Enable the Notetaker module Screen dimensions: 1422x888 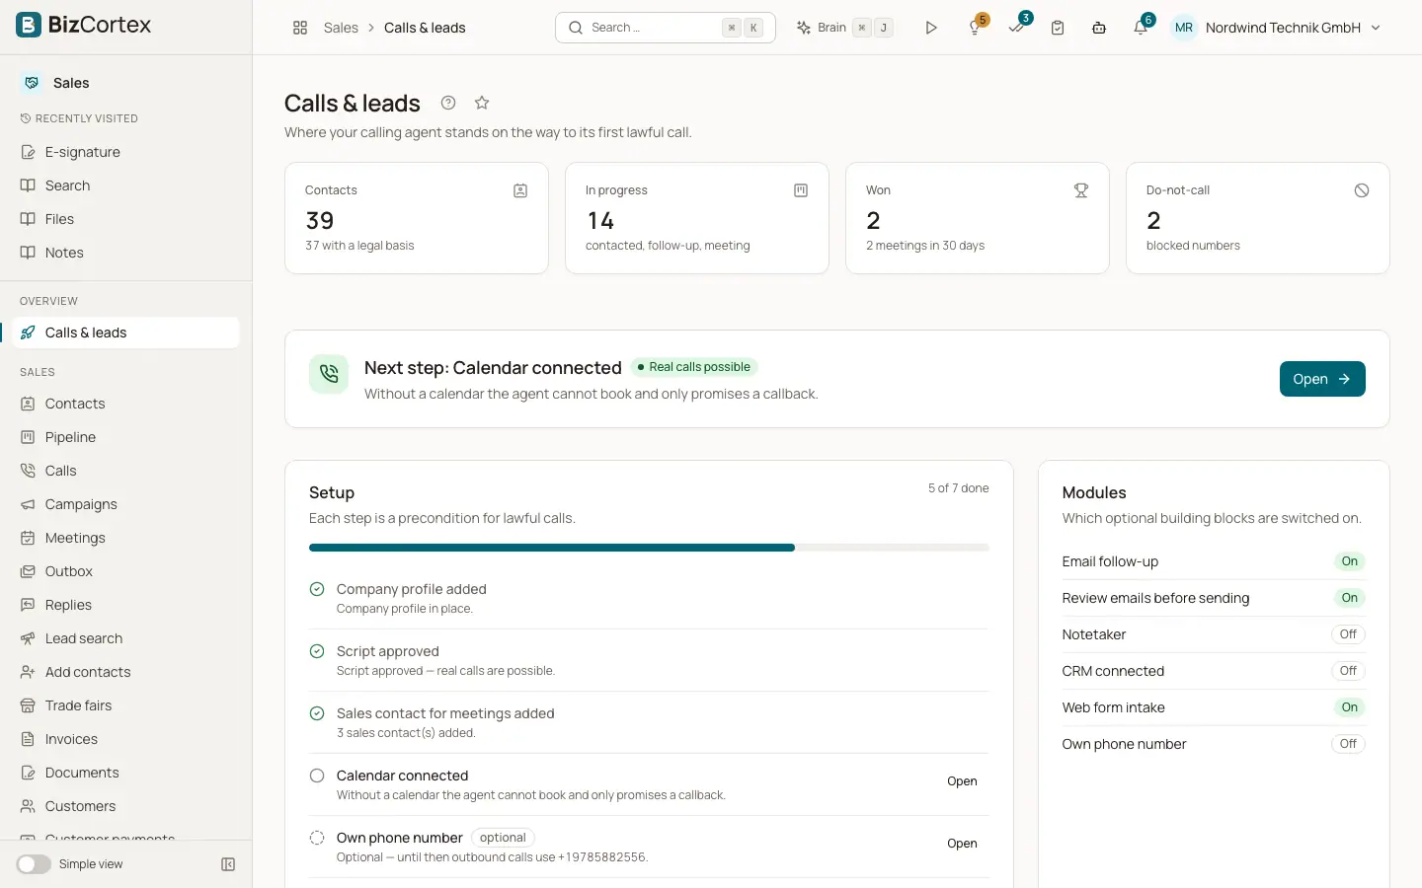coord(1348,634)
